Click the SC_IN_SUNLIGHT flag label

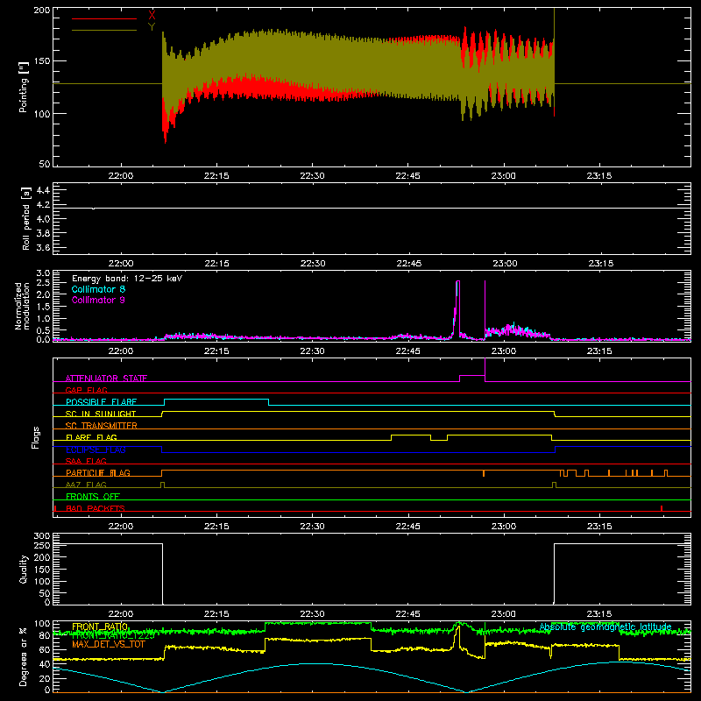click(x=101, y=414)
